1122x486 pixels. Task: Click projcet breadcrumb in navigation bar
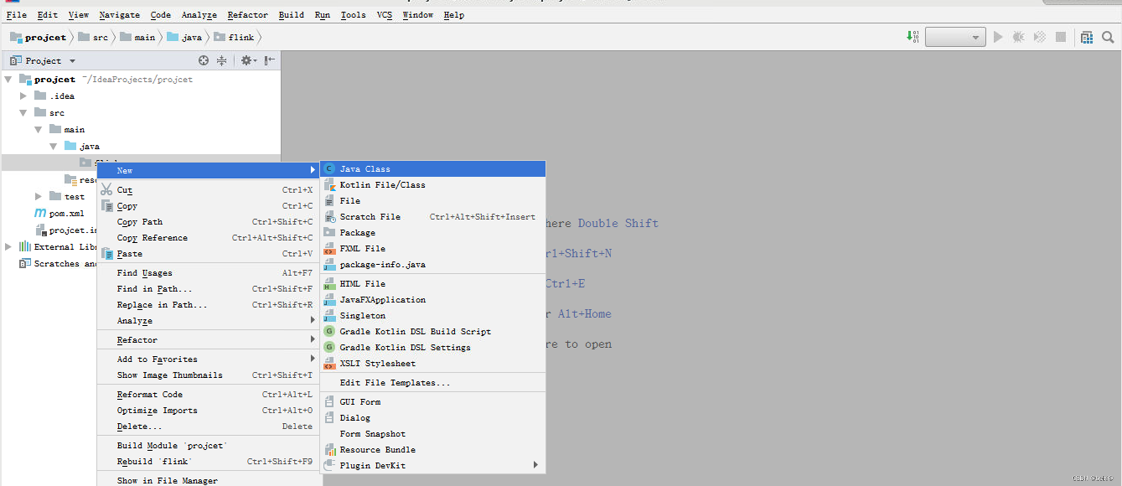click(38, 38)
